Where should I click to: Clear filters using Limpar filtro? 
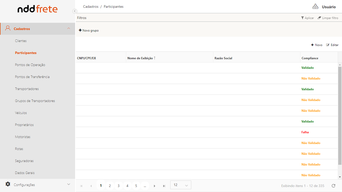click(328, 18)
